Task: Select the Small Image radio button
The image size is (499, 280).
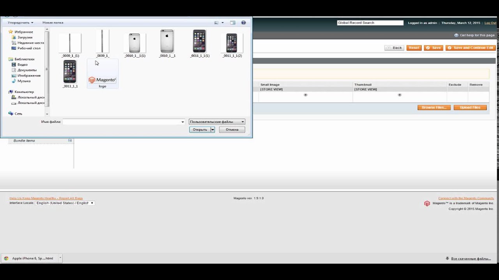Action: coord(306,95)
